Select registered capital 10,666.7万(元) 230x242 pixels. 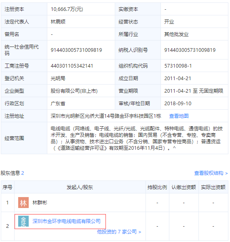tap(67, 9)
